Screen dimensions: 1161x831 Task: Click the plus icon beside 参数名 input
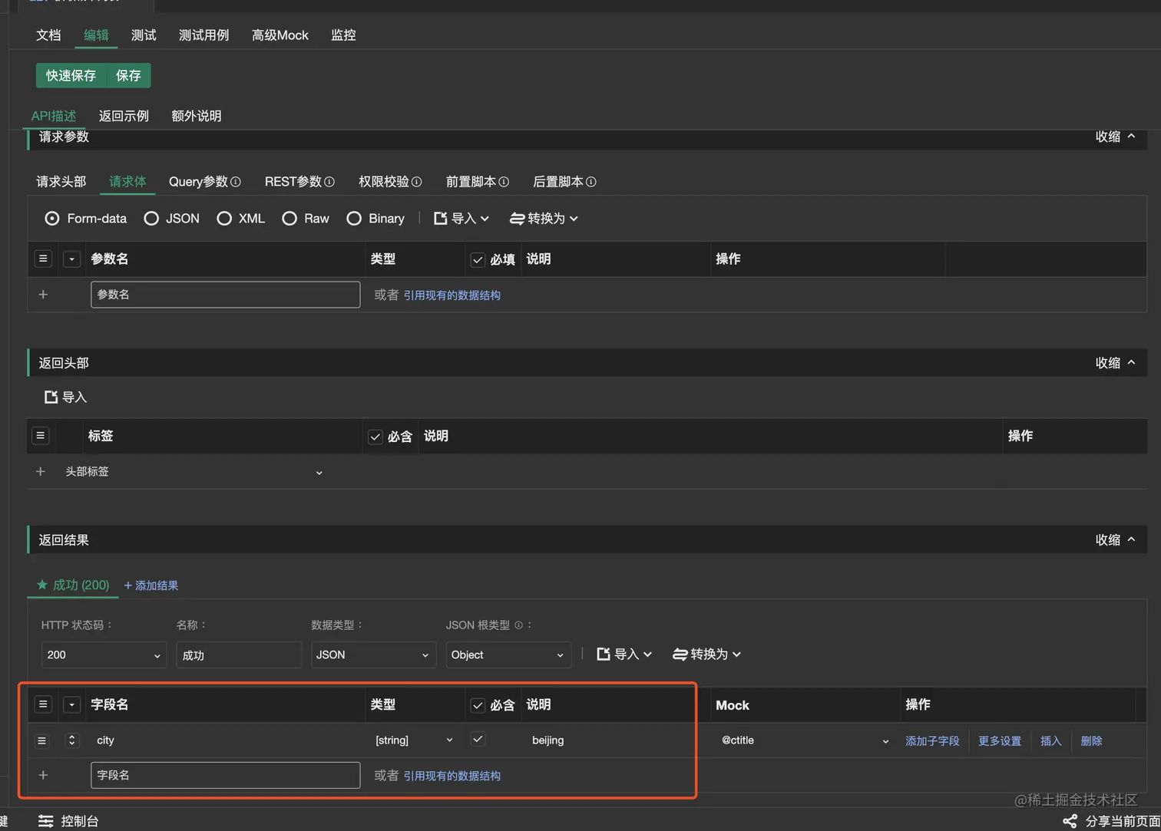(x=43, y=295)
